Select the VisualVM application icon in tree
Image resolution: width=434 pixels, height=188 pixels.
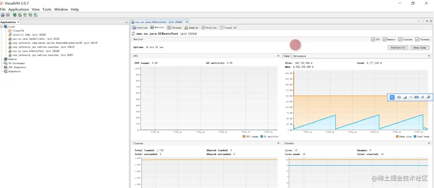[10, 31]
